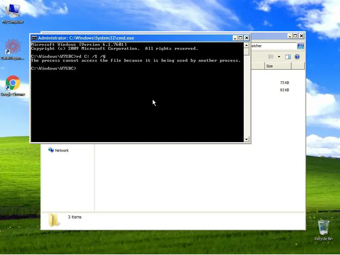Image resolution: width=340 pixels, height=255 pixels.
Task: Select the 73 KB file size entry
Action: point(284,83)
